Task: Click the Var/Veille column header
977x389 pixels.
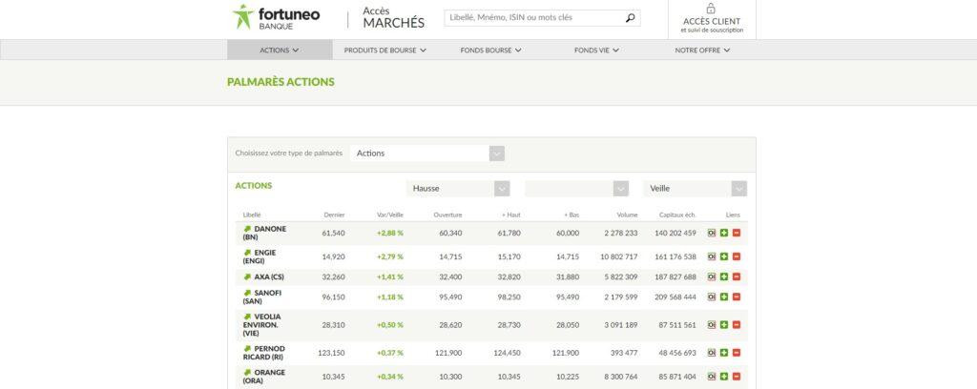Action: (x=390, y=215)
